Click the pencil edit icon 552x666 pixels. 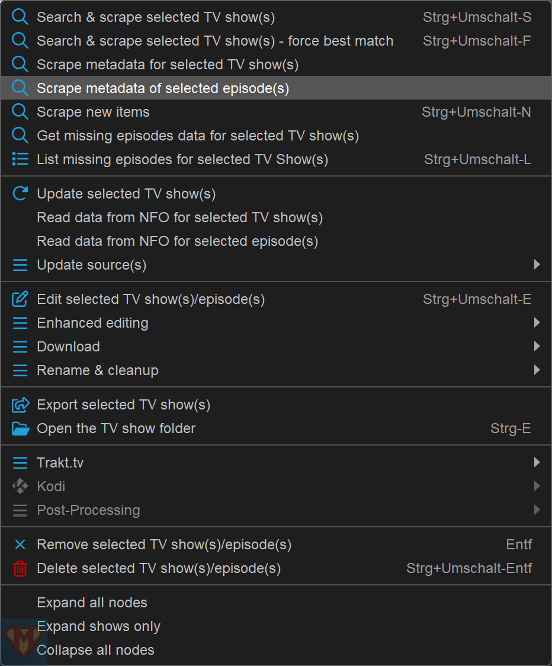[x=20, y=299]
